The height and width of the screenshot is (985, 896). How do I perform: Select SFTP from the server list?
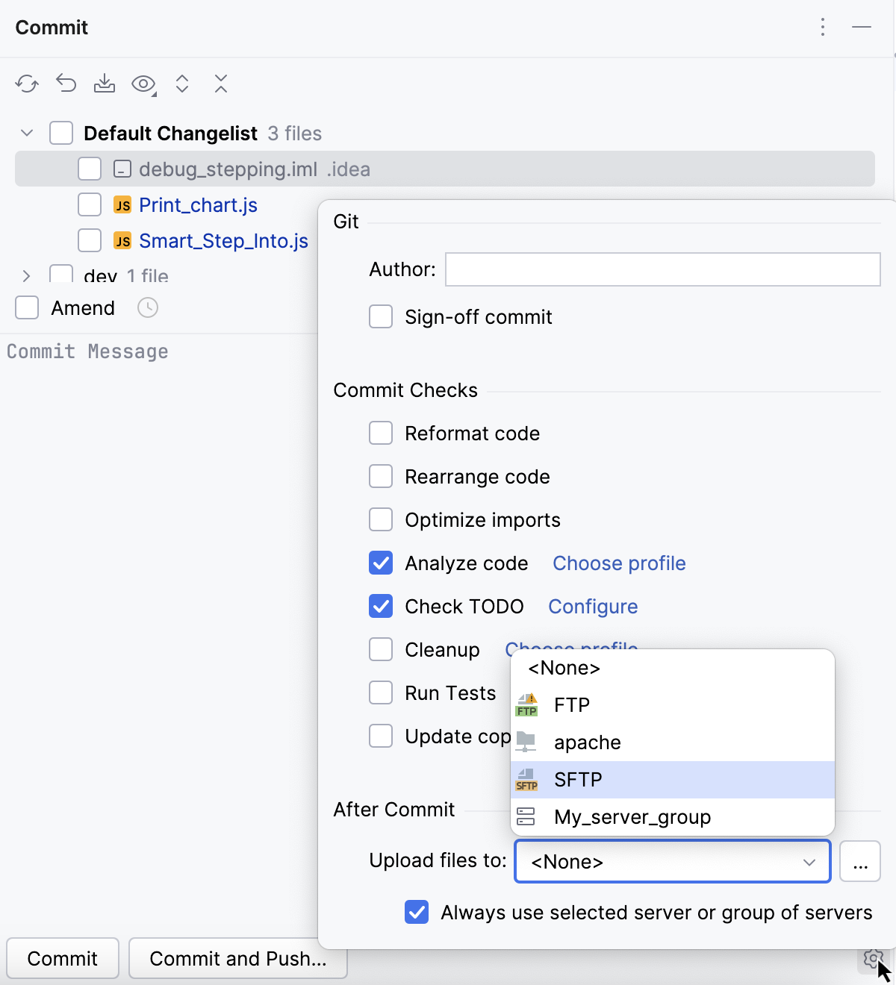[x=578, y=779]
